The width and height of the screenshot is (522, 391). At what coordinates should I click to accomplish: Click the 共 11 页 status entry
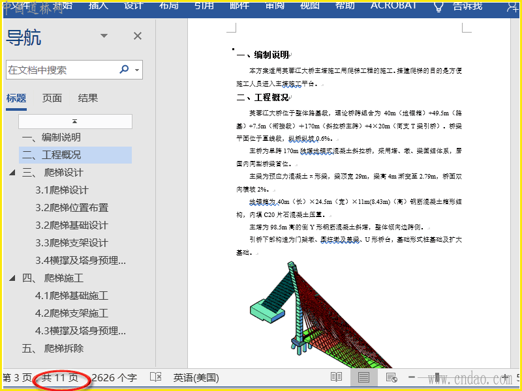(60, 378)
